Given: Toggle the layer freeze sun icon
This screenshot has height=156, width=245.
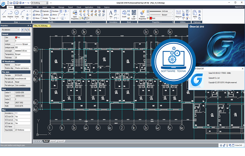Looking at the screenshot, I should 82,18.
